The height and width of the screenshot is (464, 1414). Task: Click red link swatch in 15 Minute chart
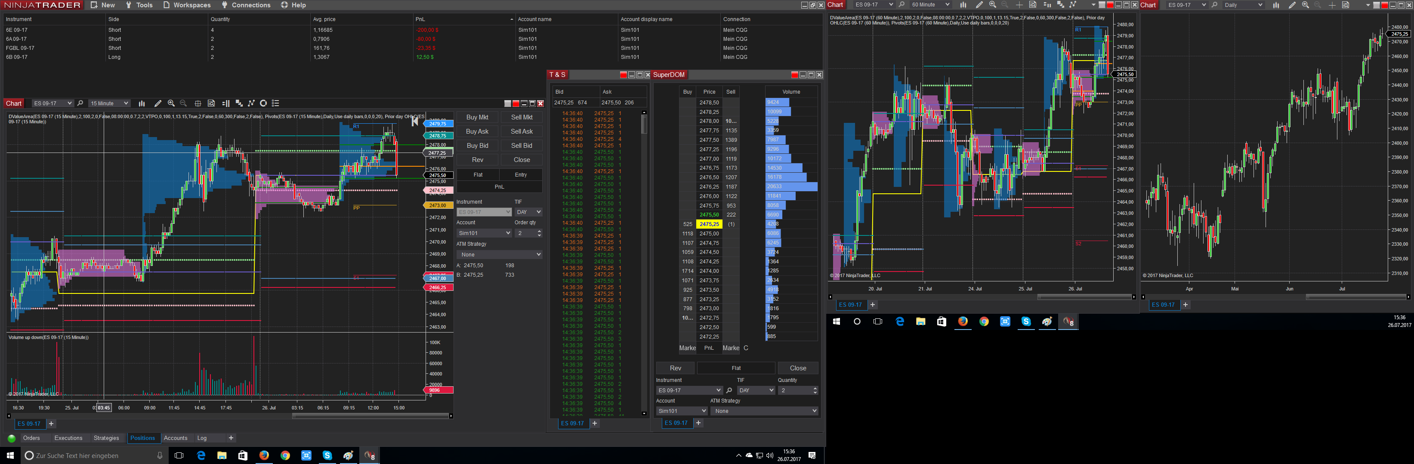[x=516, y=104]
